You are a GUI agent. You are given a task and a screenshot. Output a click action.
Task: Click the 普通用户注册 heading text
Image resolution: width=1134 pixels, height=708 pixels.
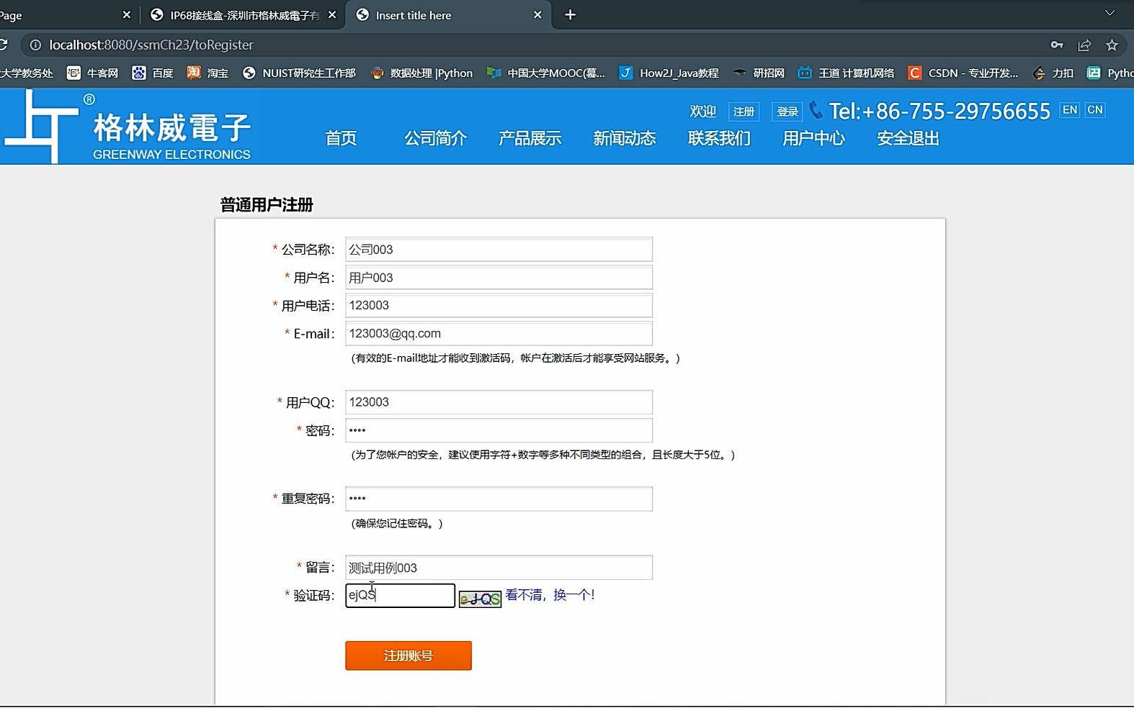(x=267, y=205)
